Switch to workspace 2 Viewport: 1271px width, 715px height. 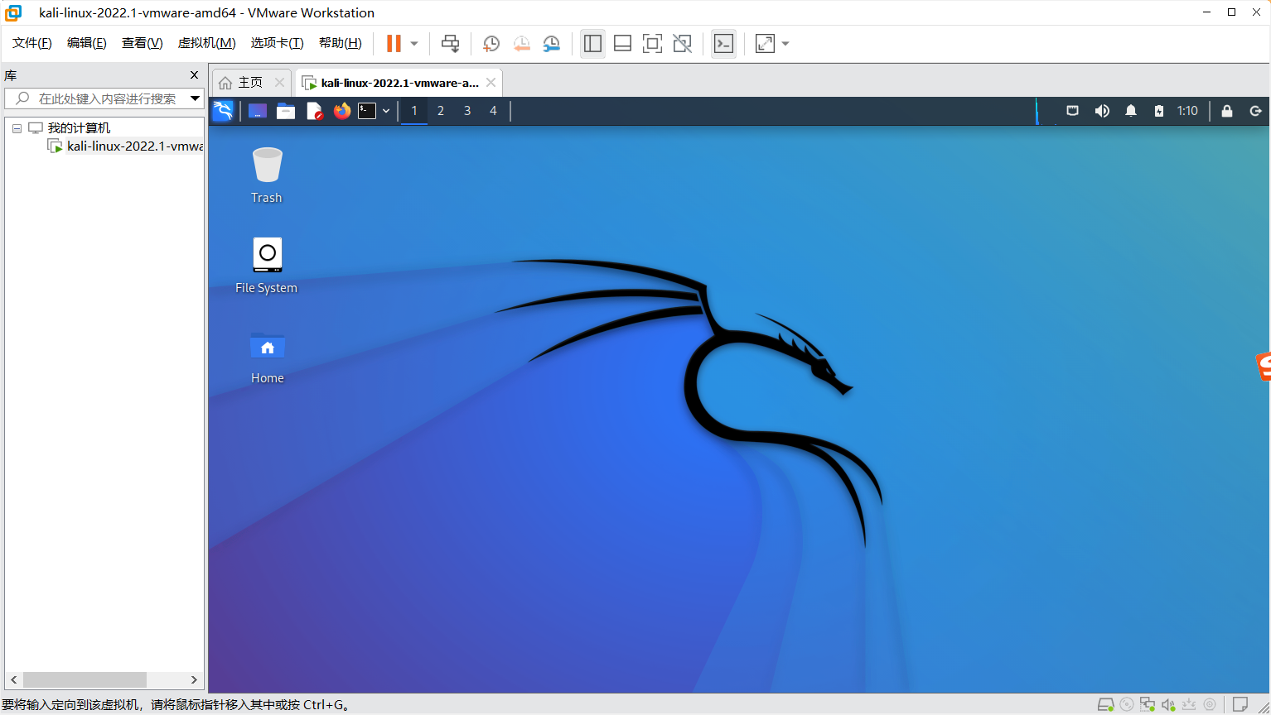coord(441,111)
